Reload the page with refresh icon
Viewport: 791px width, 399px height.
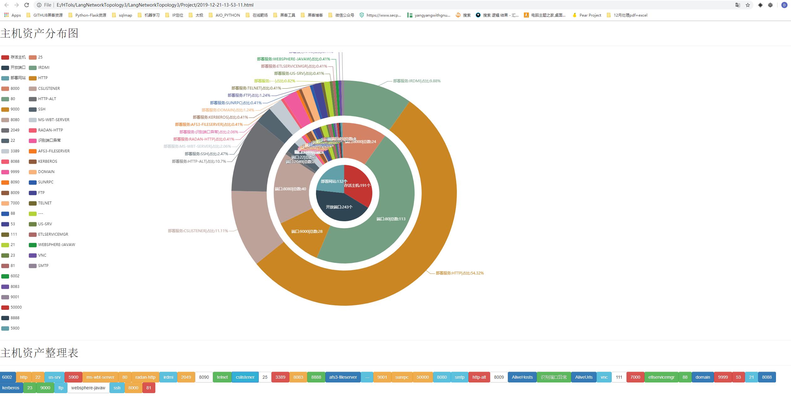(x=27, y=5)
